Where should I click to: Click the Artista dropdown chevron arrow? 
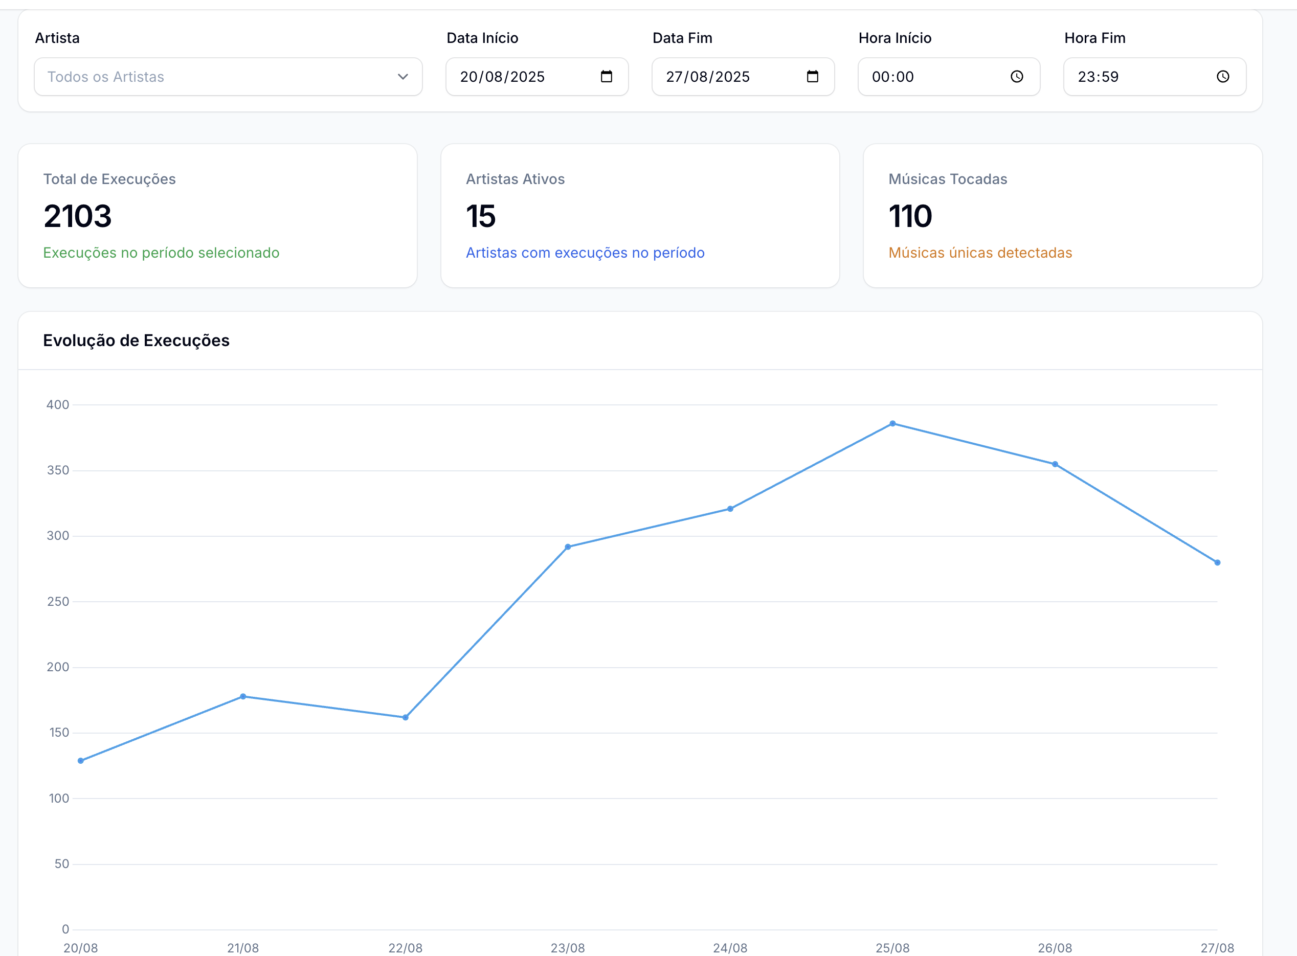[x=403, y=76]
